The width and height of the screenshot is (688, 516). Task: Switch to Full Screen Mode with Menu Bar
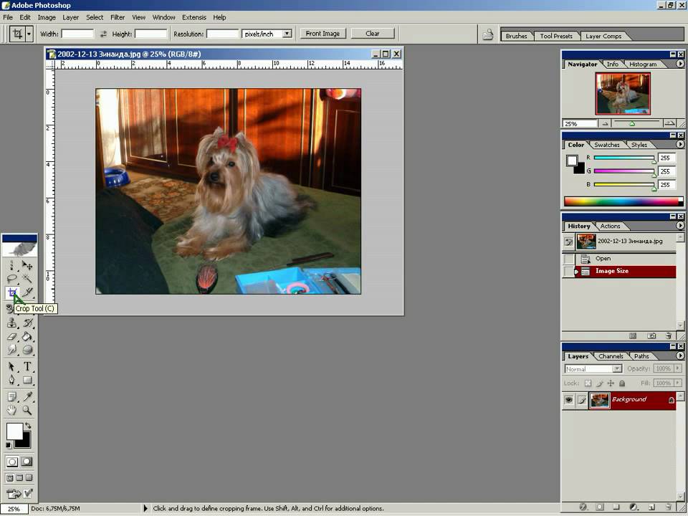20,478
